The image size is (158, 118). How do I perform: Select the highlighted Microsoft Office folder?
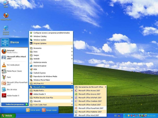coord(51,87)
